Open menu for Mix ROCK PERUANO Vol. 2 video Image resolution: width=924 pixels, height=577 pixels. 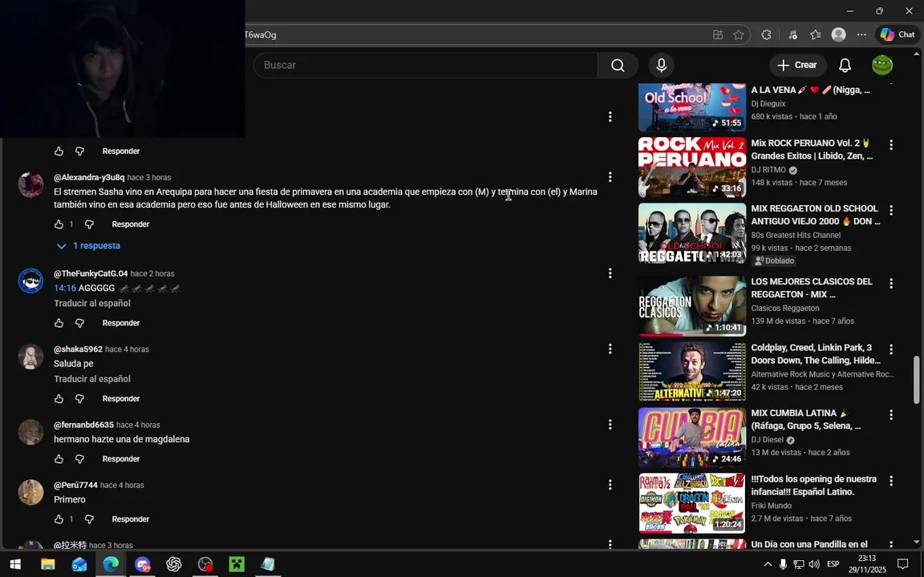click(891, 145)
